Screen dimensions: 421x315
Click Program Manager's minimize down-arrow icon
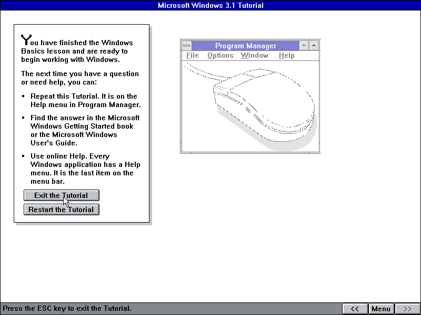click(304, 46)
